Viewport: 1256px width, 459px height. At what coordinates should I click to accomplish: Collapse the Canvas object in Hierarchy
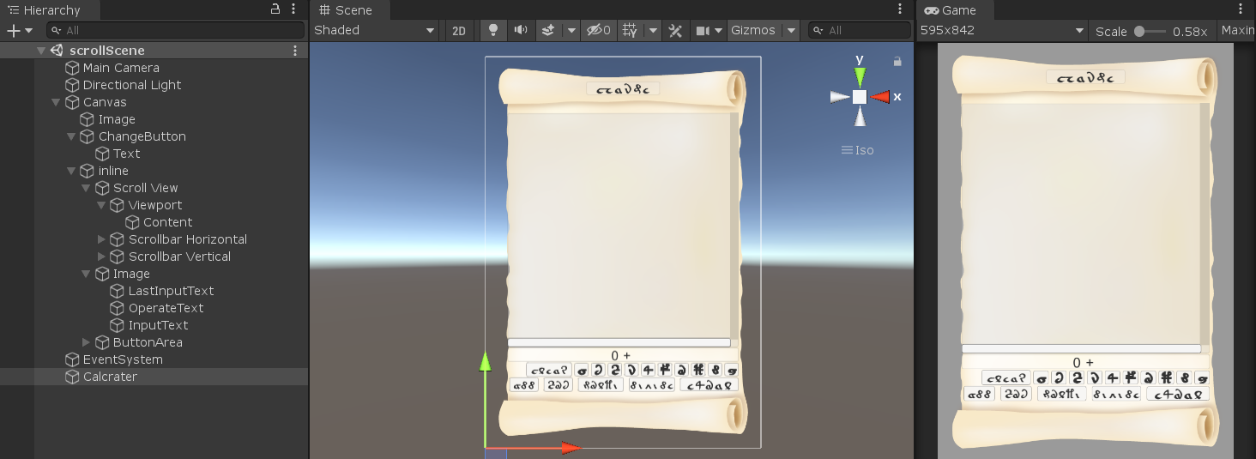56,102
